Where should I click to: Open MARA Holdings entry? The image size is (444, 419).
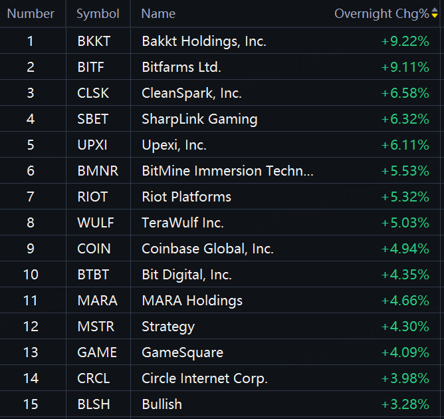click(x=192, y=301)
